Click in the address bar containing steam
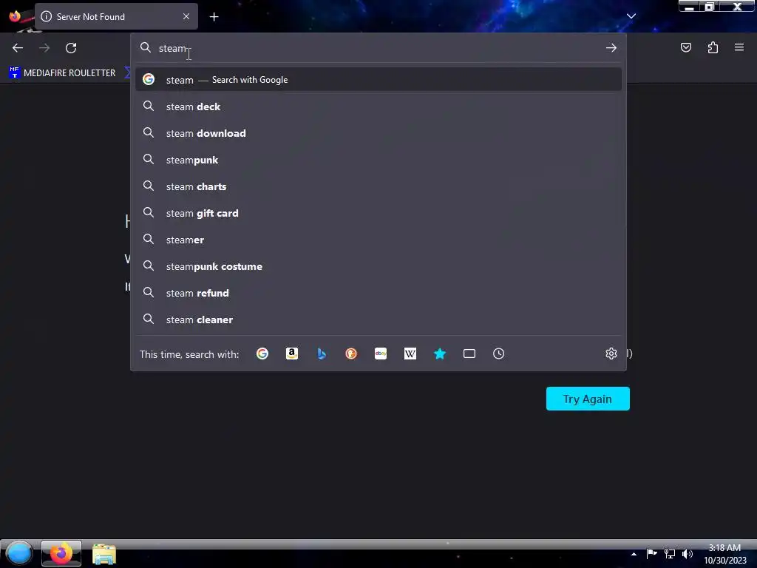 [379, 48]
